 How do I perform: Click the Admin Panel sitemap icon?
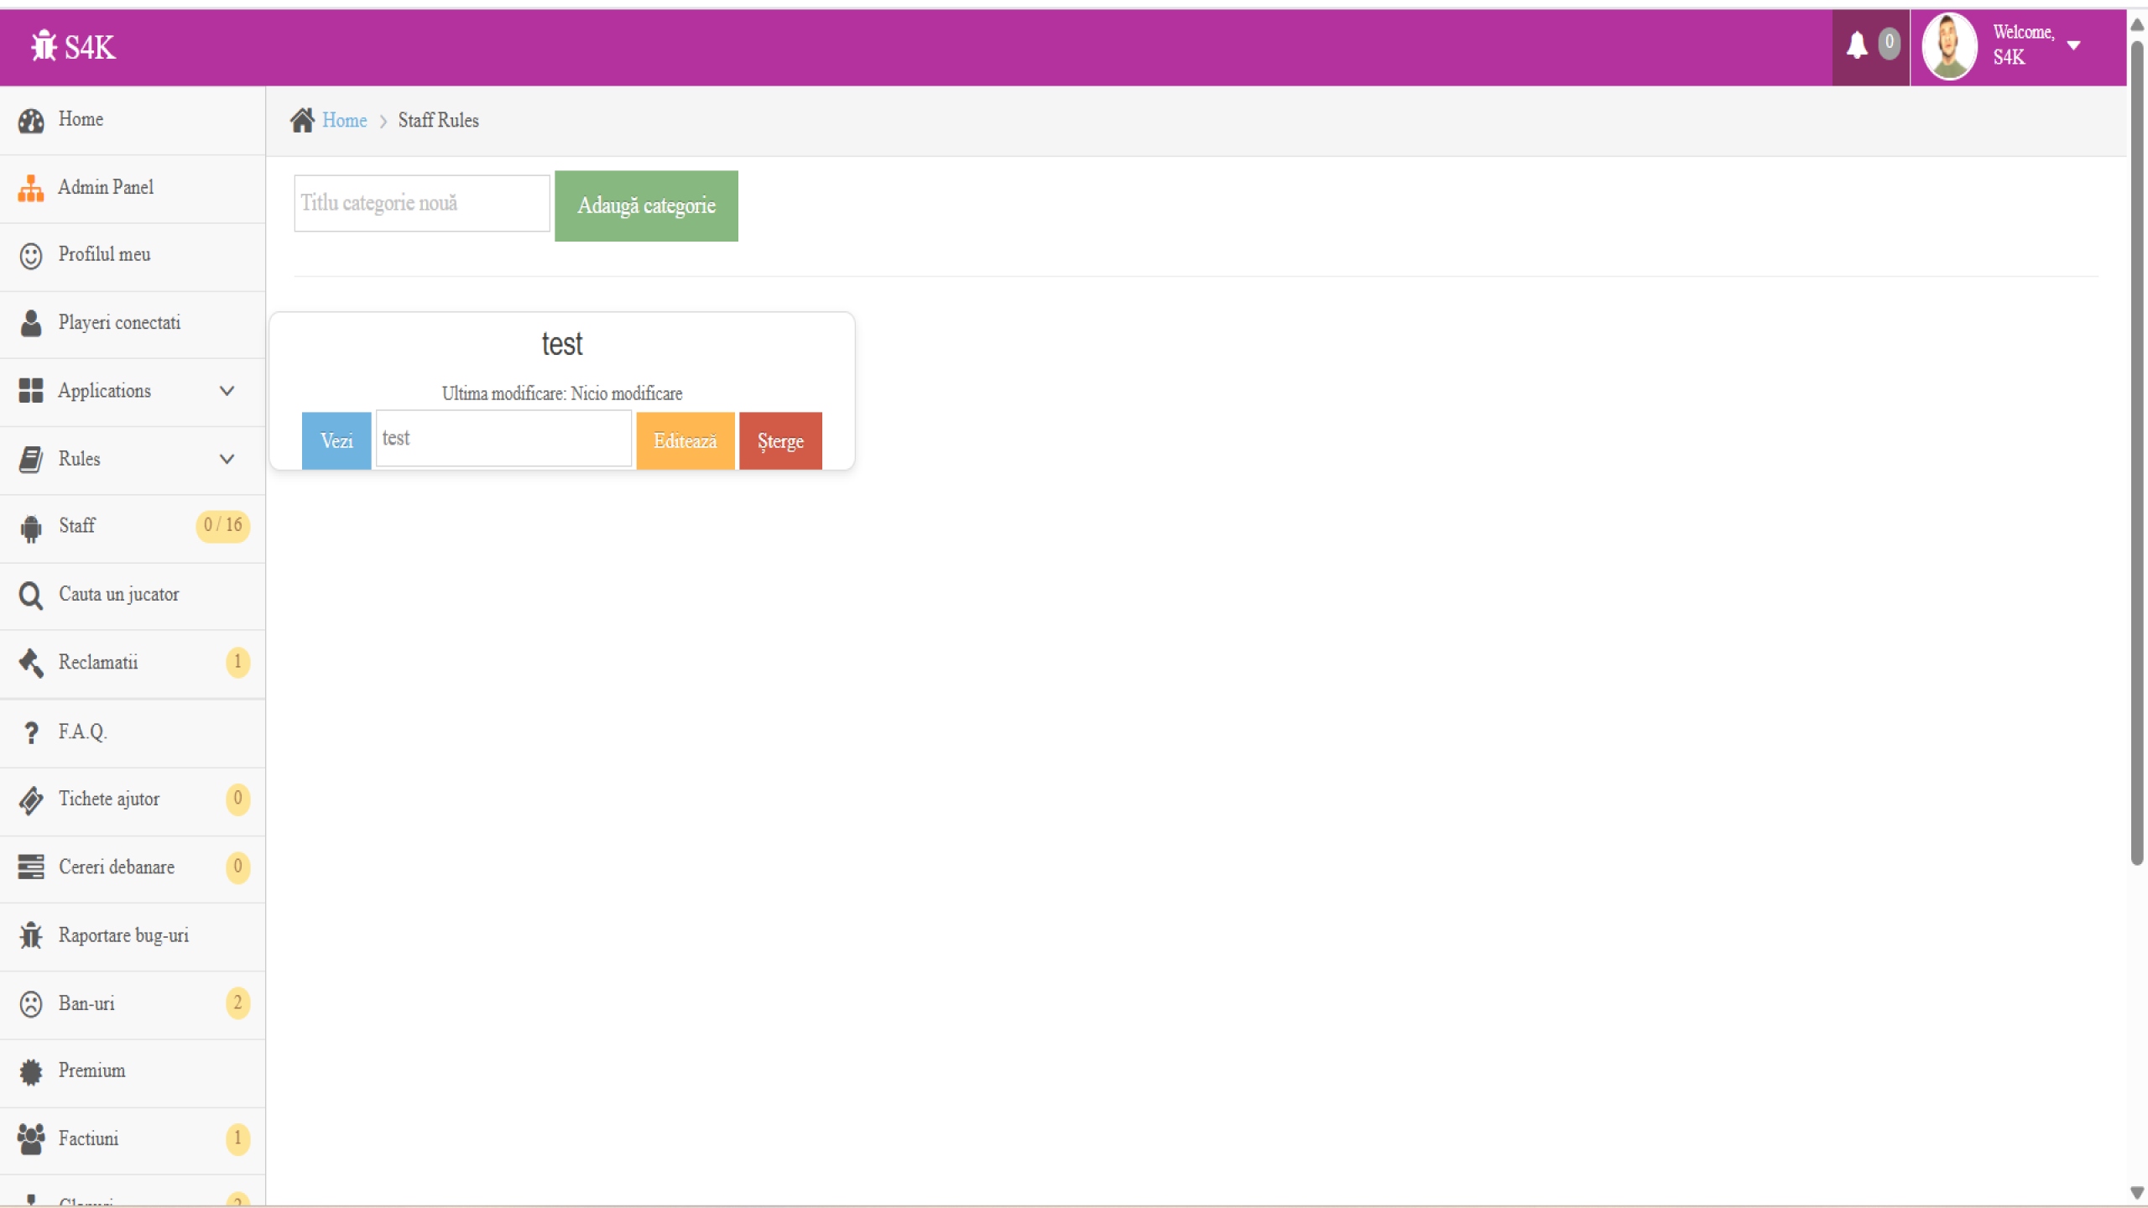click(x=31, y=188)
